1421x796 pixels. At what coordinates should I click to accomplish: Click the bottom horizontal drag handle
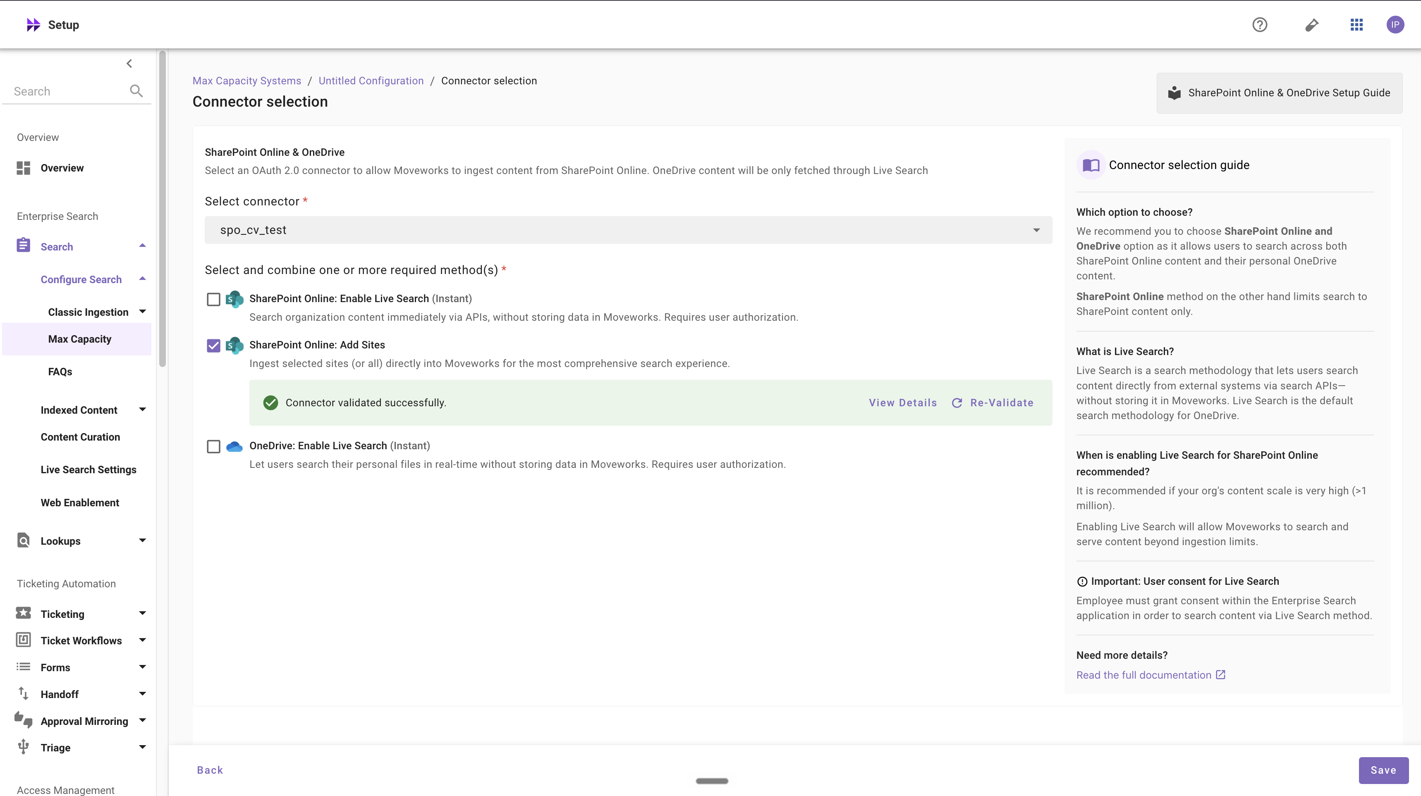(x=712, y=781)
